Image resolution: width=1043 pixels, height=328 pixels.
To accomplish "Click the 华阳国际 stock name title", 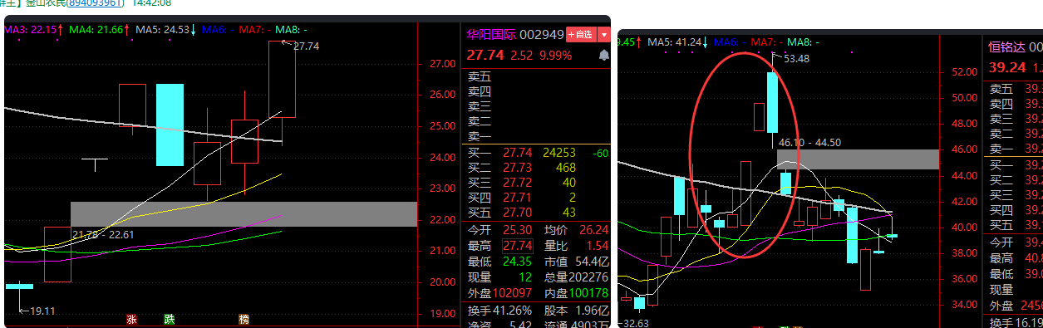I will (490, 35).
